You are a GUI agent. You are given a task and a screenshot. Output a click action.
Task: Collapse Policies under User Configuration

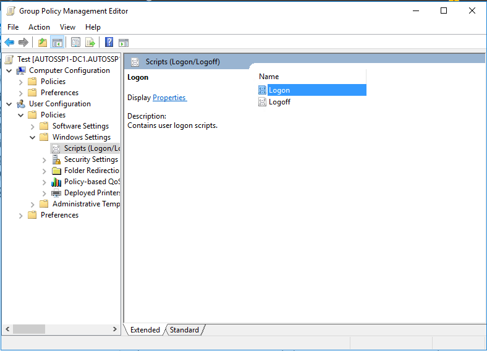pos(21,115)
